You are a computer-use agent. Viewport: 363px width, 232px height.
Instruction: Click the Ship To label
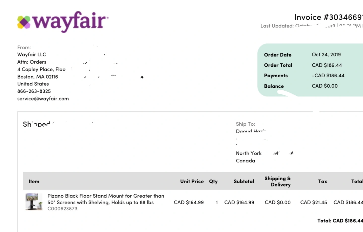pos(245,124)
